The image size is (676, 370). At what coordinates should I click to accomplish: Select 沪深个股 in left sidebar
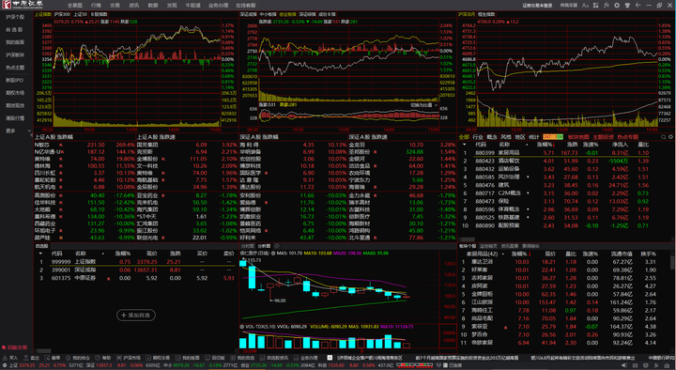click(x=15, y=17)
